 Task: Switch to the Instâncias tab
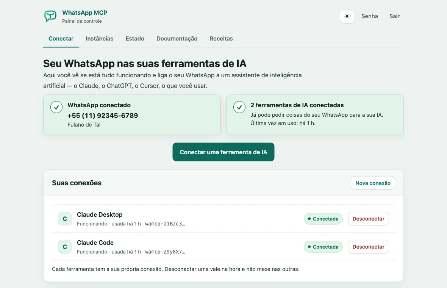click(100, 39)
